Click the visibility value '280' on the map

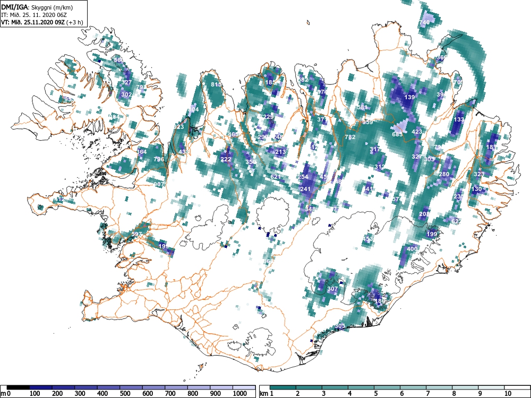[444, 174]
